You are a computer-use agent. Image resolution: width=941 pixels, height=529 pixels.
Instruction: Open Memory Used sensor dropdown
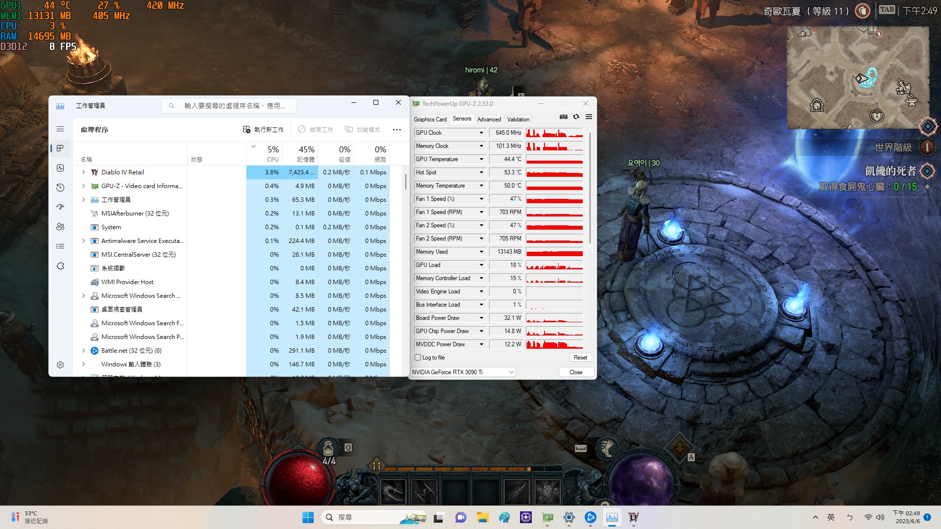tap(481, 252)
